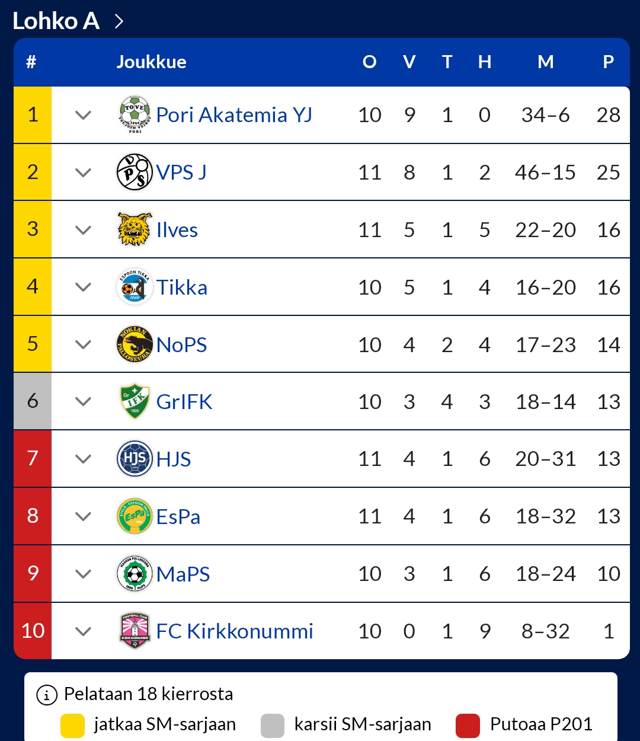Open the HJS team name link

click(x=174, y=459)
